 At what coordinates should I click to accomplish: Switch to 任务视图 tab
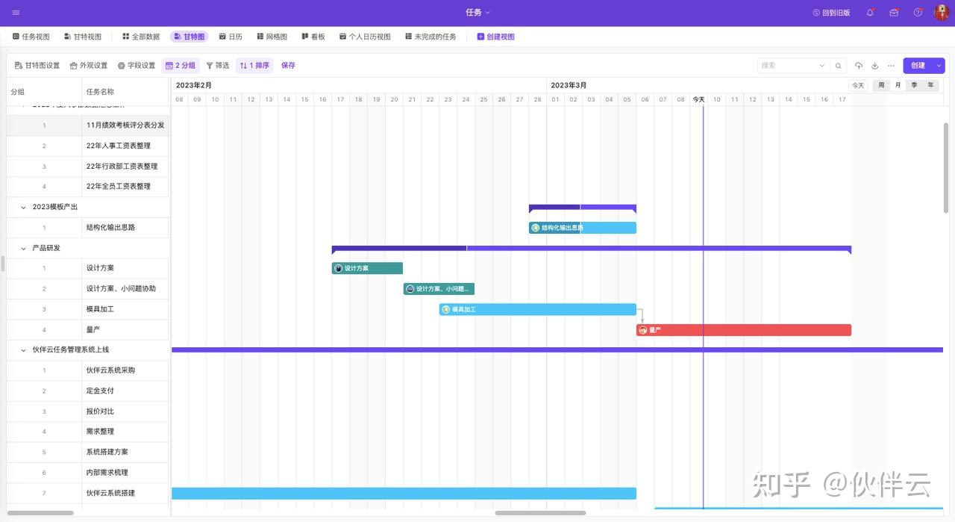(31, 37)
